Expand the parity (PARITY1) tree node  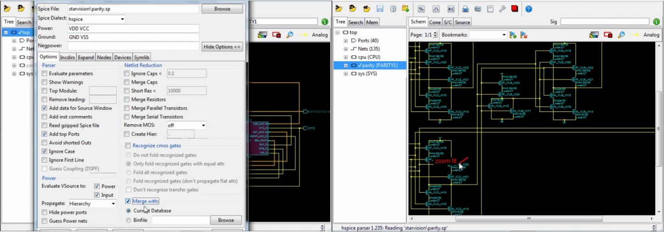coord(346,65)
